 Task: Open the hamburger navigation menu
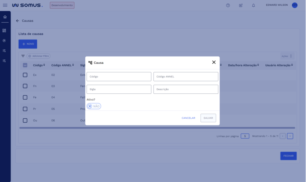coord(5,5)
